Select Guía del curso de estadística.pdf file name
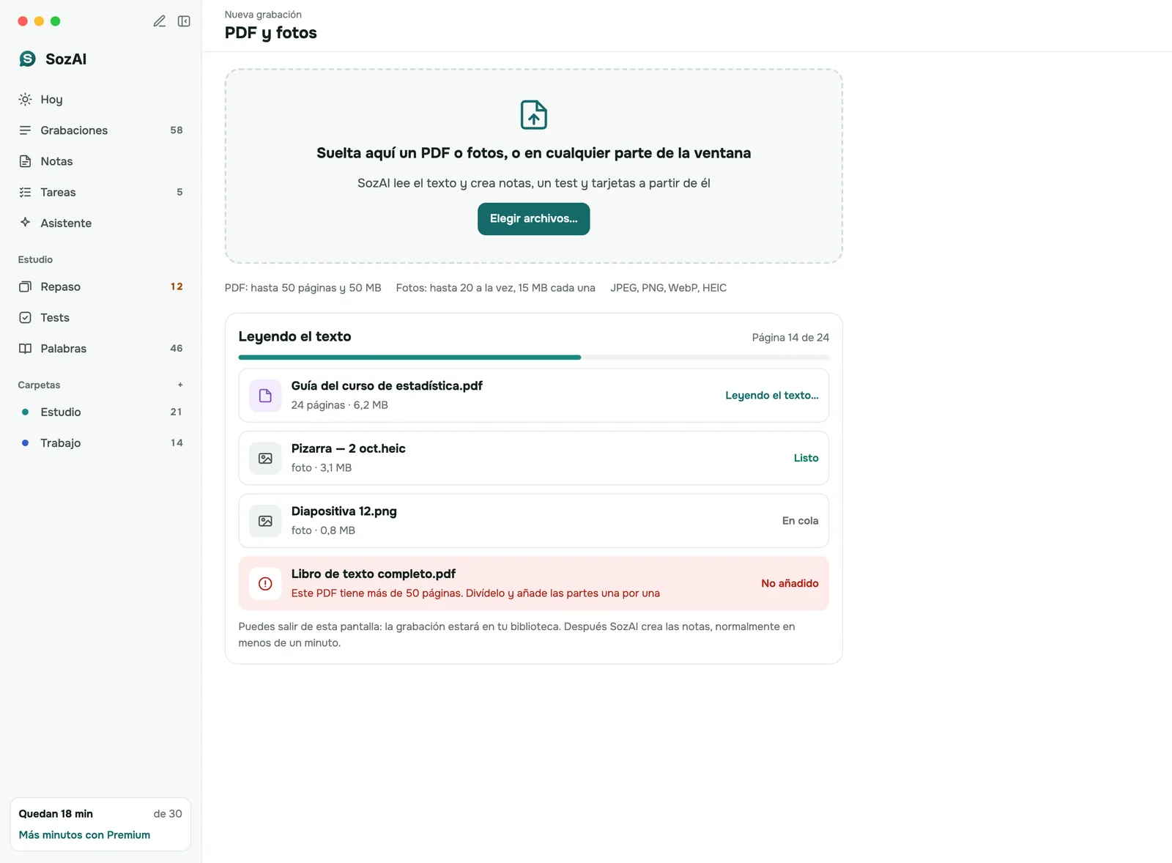The image size is (1172, 863). pyautogui.click(x=387, y=386)
